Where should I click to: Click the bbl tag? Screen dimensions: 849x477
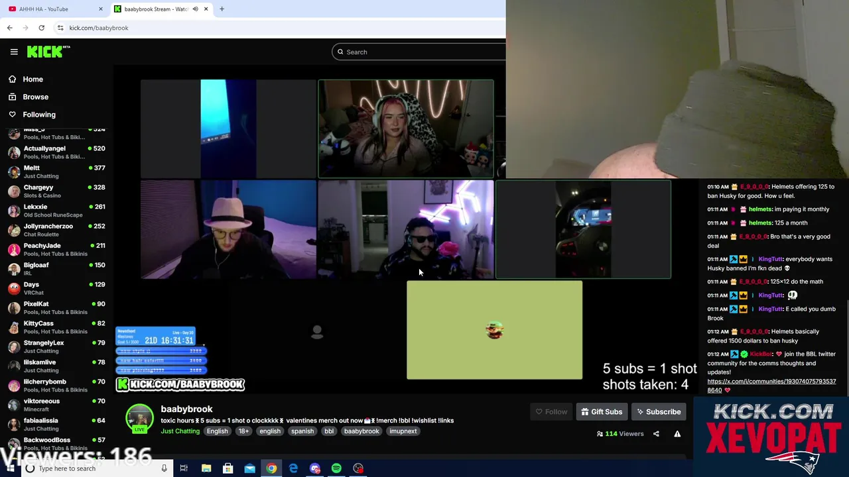click(329, 431)
